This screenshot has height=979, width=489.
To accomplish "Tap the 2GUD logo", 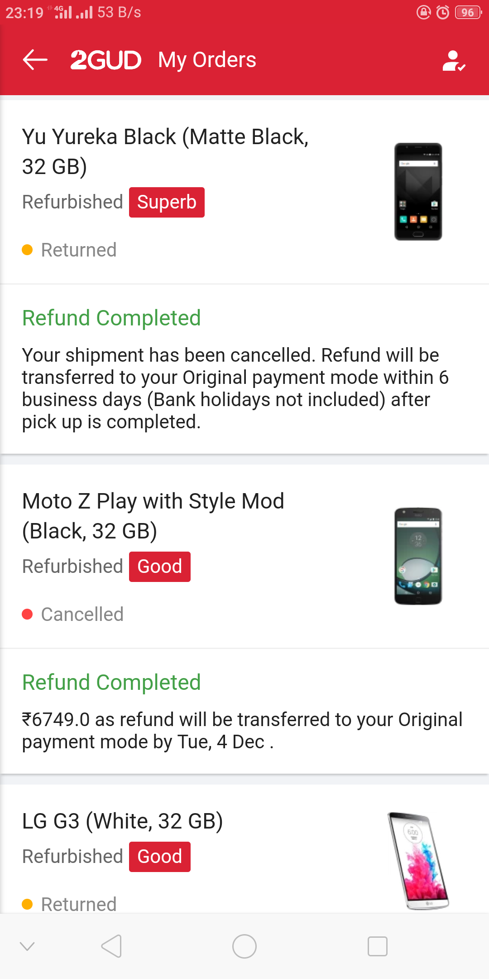I will coord(106,60).
